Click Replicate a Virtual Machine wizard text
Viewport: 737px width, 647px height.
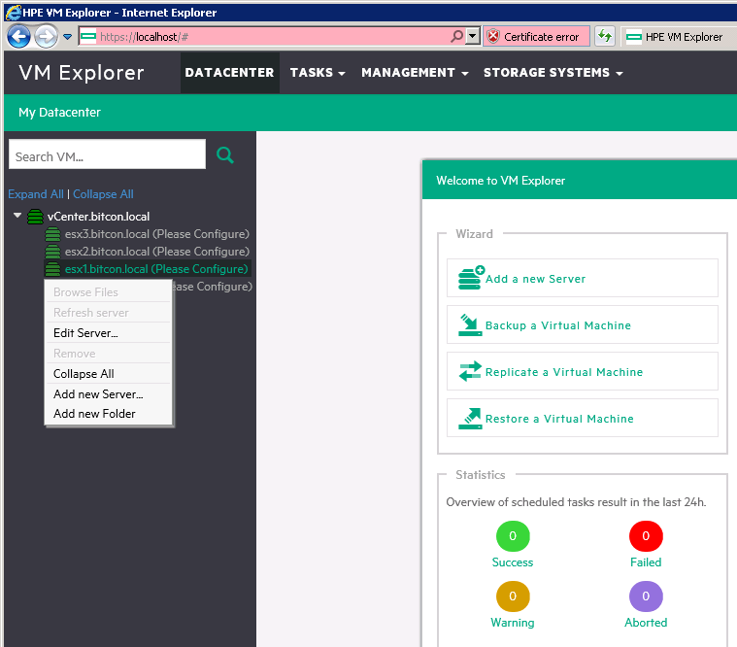tap(563, 372)
